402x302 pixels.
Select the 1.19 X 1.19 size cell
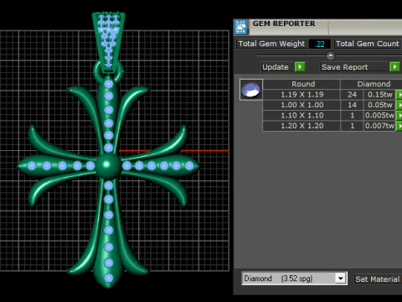[x=301, y=95]
